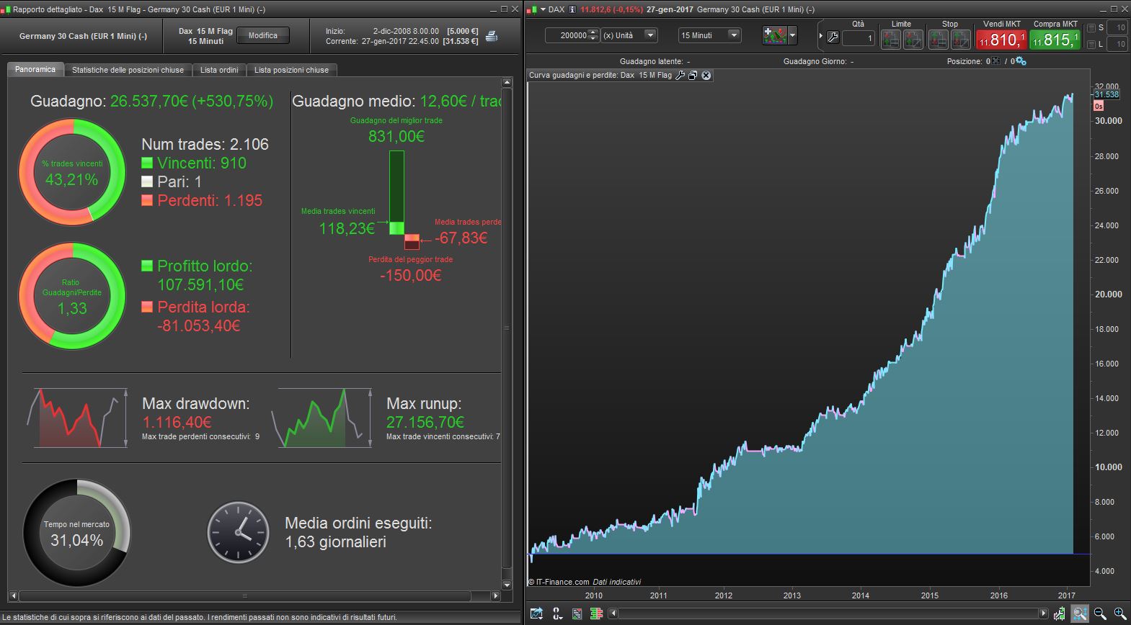Click the Max runup value 27.156,70€
1131x625 pixels.
[x=425, y=422]
